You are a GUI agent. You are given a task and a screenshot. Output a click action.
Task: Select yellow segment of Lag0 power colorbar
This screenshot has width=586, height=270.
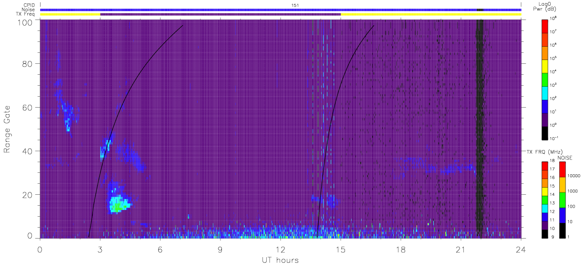coord(545,66)
